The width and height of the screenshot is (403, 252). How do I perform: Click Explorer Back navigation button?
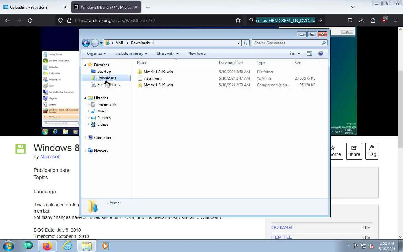(x=86, y=43)
